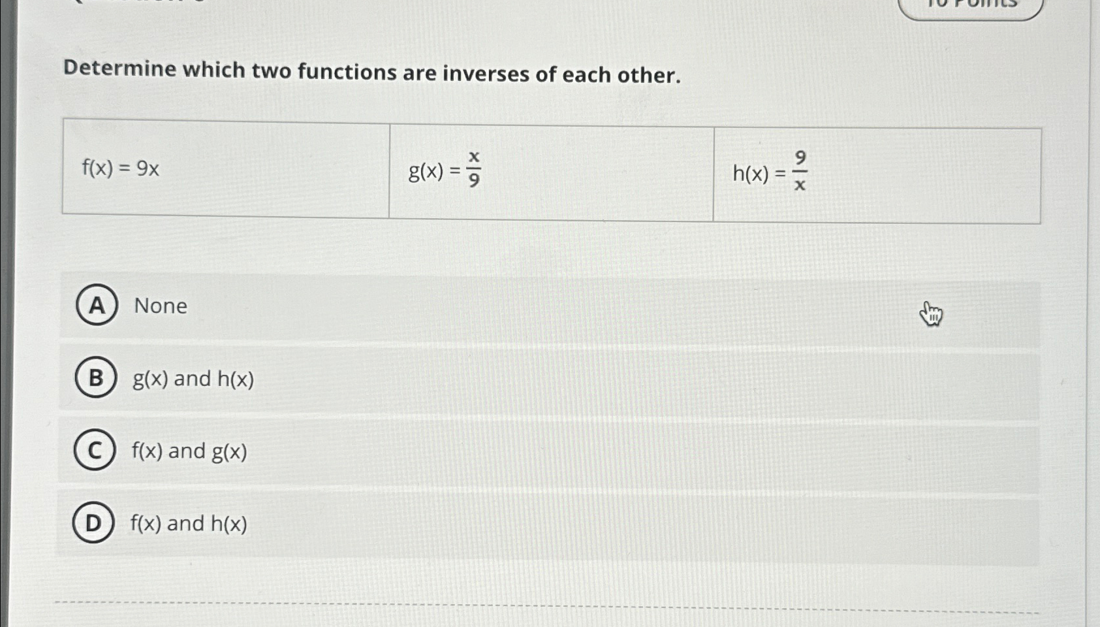This screenshot has width=1100, height=627.
Task: Select answer option A "None"
Action: pos(159,306)
